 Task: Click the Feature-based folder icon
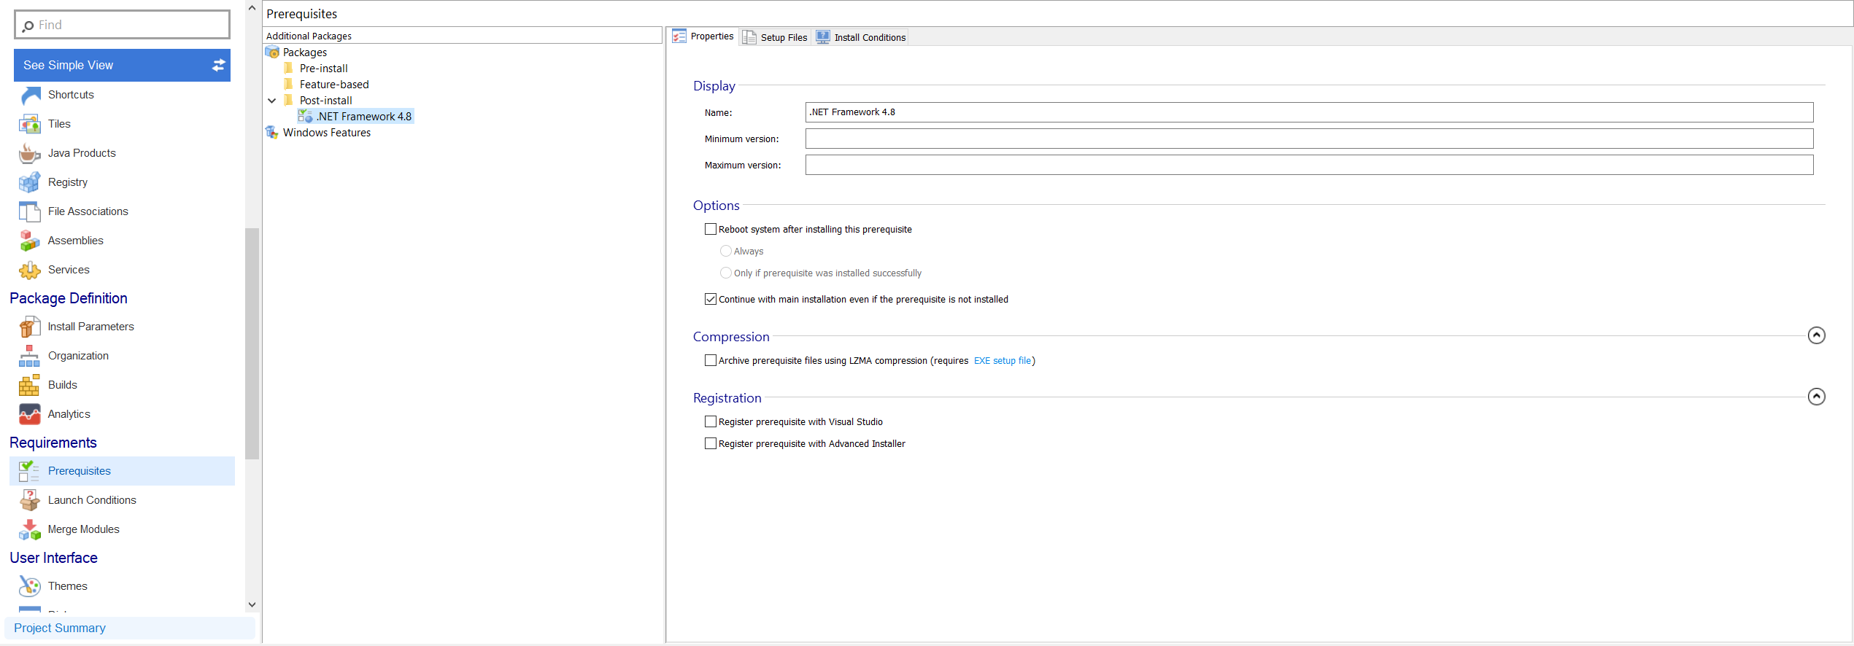[x=289, y=85]
